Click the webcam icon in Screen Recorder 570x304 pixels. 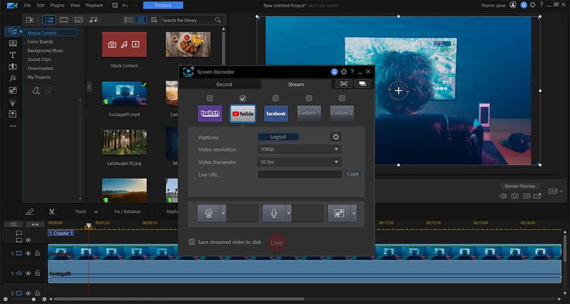click(x=209, y=213)
